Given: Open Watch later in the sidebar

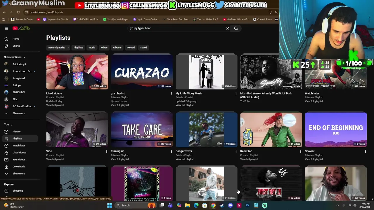Looking at the screenshot, I should click(19, 146).
